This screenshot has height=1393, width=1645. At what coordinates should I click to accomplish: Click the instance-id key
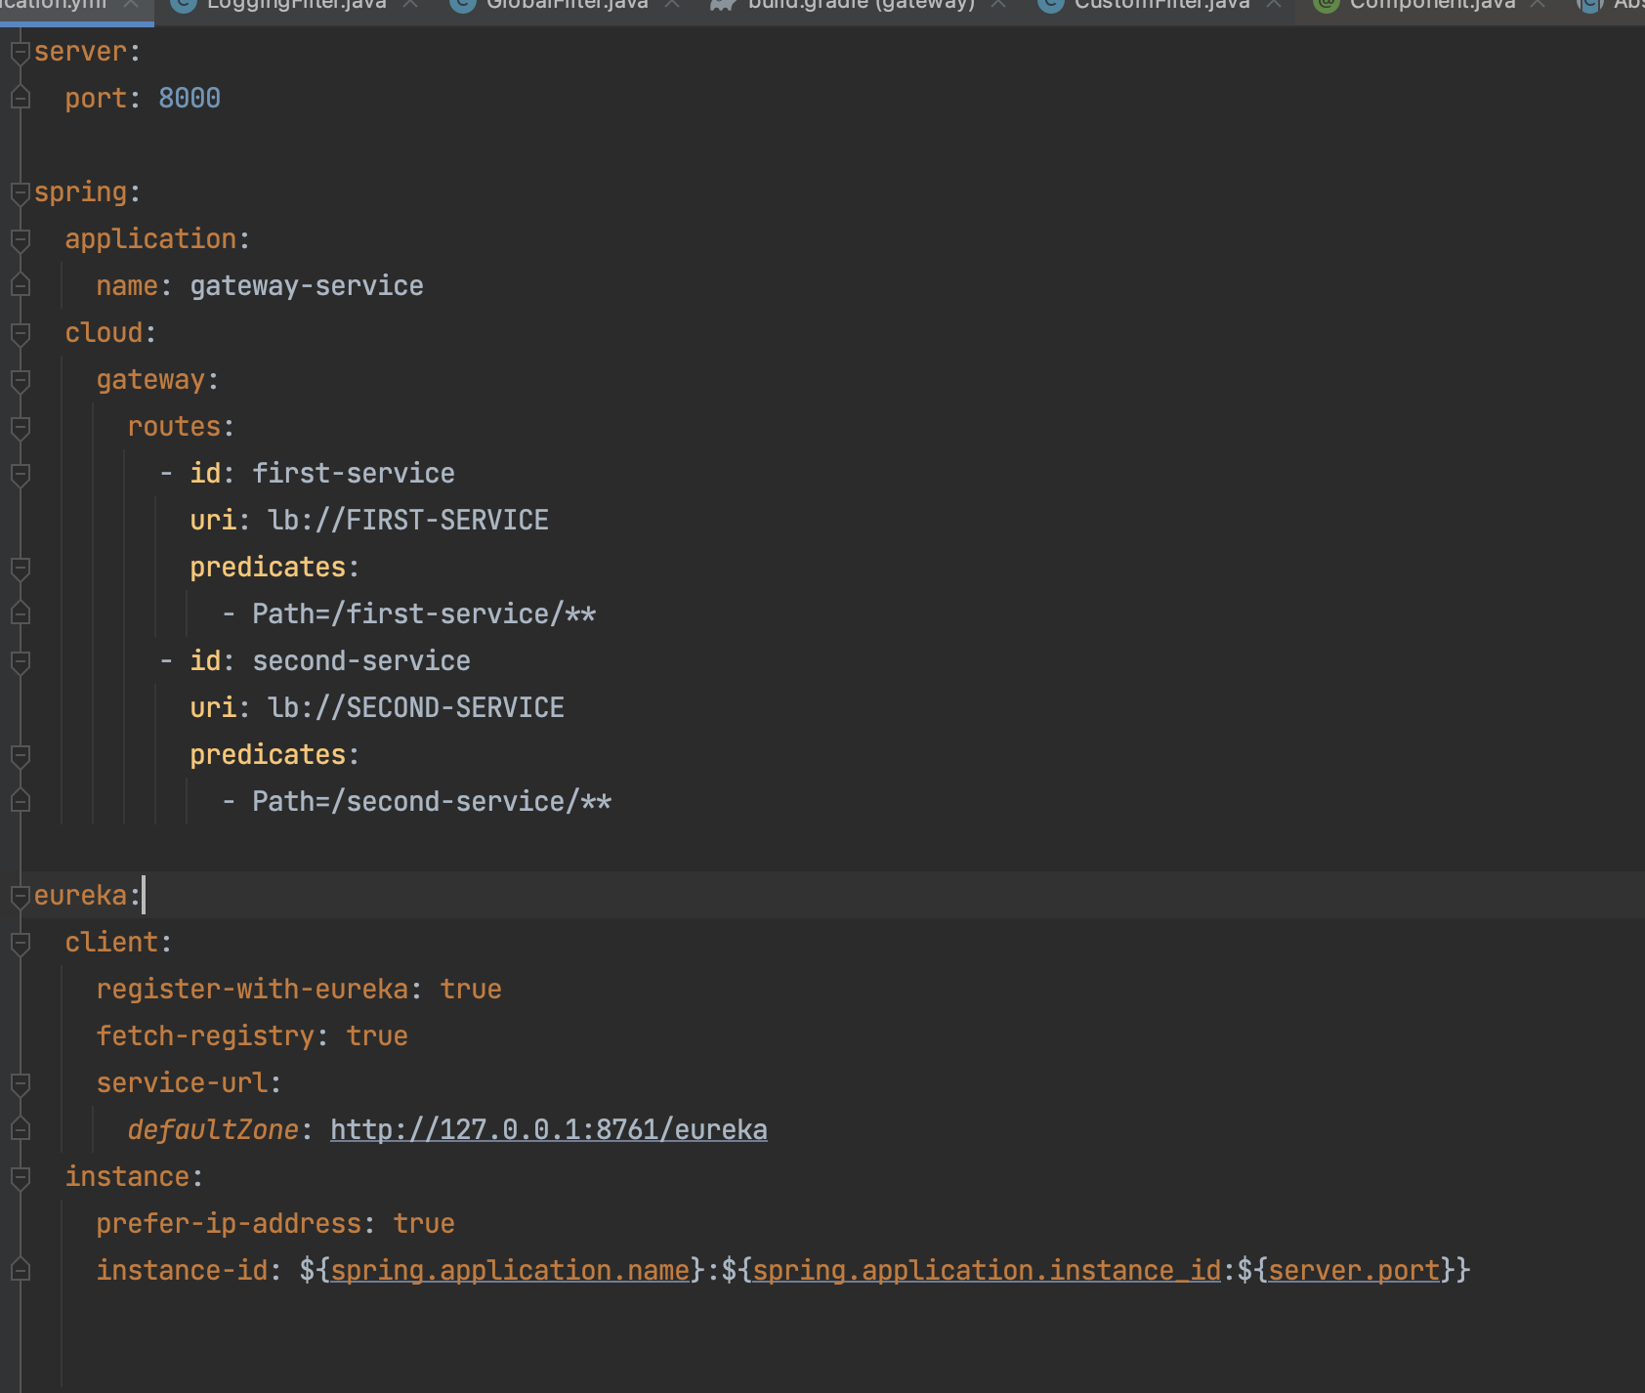pyautogui.click(x=182, y=1271)
